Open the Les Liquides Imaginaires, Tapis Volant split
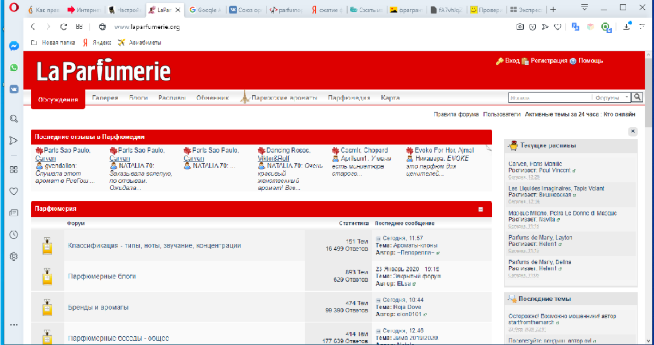 556,188
